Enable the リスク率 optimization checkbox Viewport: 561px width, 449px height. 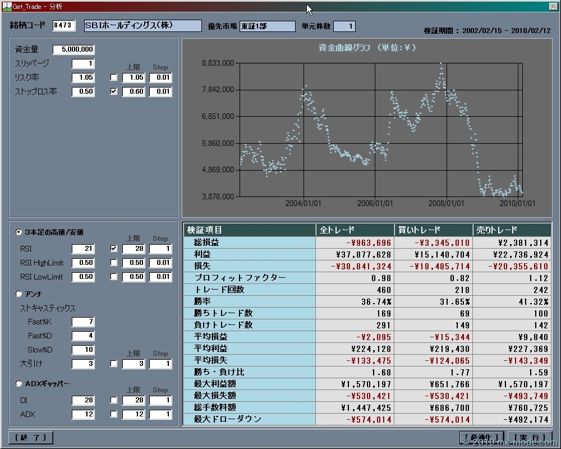[114, 77]
